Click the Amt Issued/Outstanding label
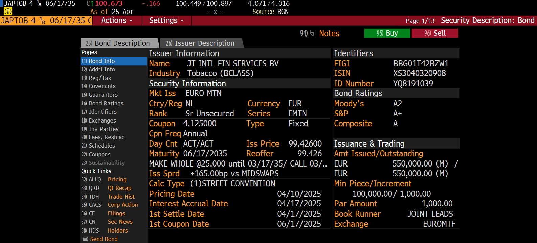This screenshot has width=537, height=243. click(x=379, y=154)
